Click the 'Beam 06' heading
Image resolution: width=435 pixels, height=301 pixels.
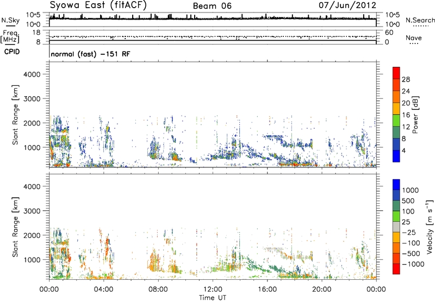point(212,6)
